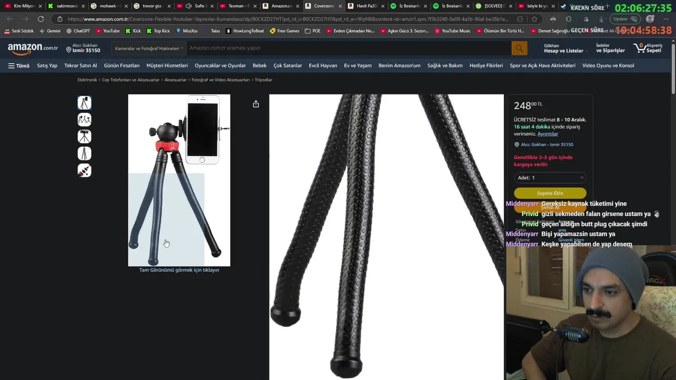This screenshot has height=380, width=676.
Task: Open the POE bookmark folder
Action: [x=313, y=31]
